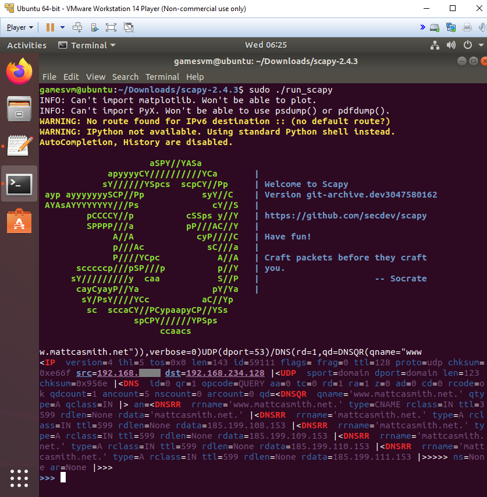Screen dimensions: 487x497
Task: Click the 'sudo ./run_scapy' command text
Action: pyautogui.click(x=291, y=90)
